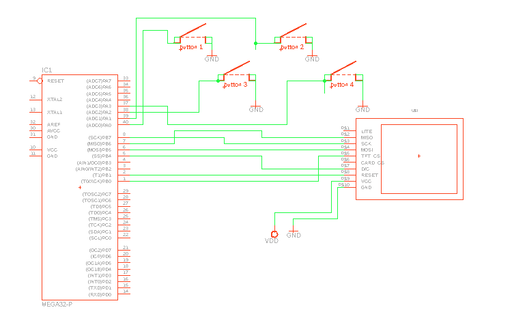Viewport: 512px width, 325px height.
Task: Select the (ICP)PD6 pin label
Action: (101, 257)
